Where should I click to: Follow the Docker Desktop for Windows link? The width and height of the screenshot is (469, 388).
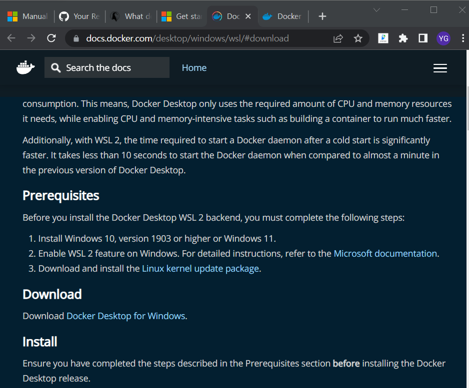click(125, 316)
